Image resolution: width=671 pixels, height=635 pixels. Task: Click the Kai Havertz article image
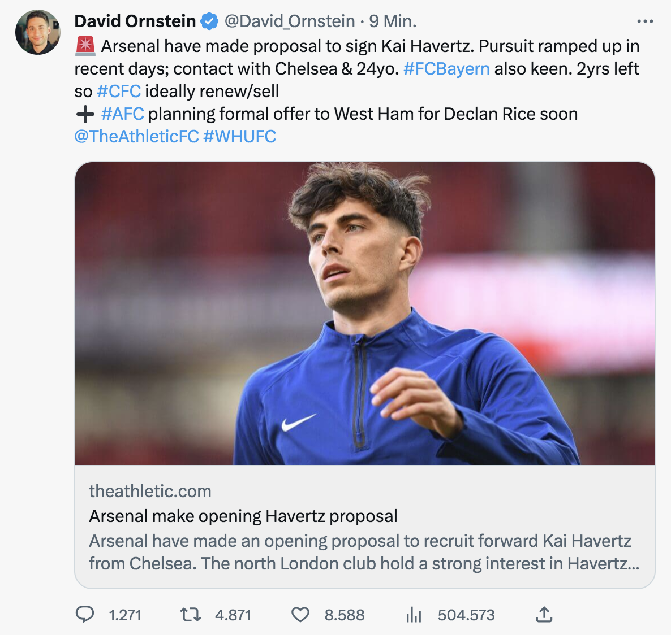tap(364, 314)
